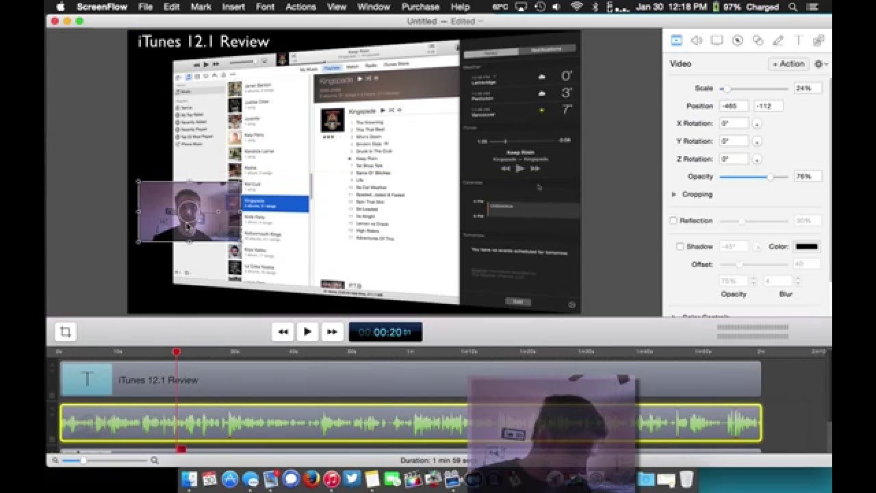Enable the Shadow checkbox
876x493 pixels.
680,246
